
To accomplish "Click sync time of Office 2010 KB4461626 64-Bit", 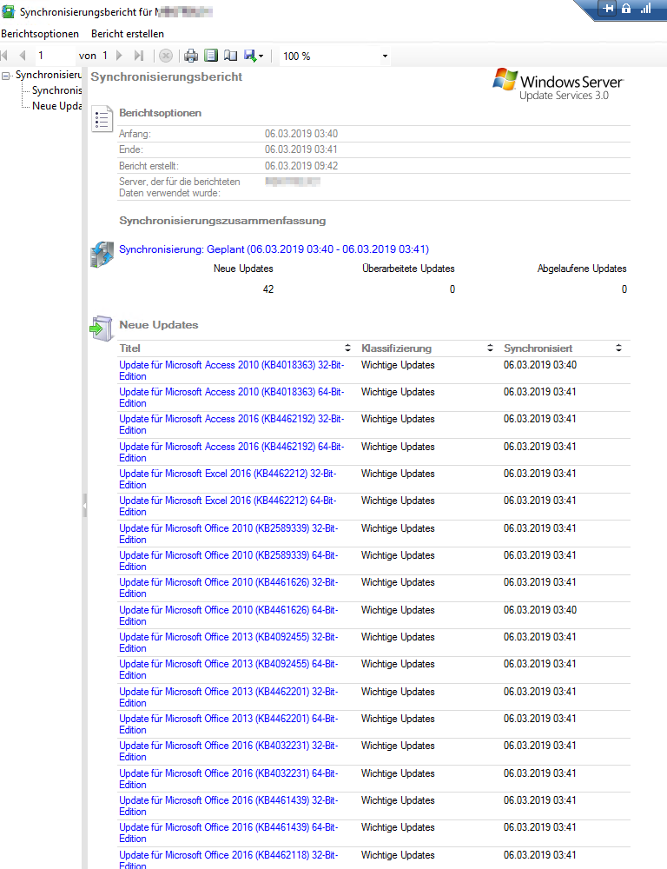I will 540,610.
